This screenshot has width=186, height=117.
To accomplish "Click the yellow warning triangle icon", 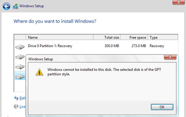I will [x=40, y=71].
